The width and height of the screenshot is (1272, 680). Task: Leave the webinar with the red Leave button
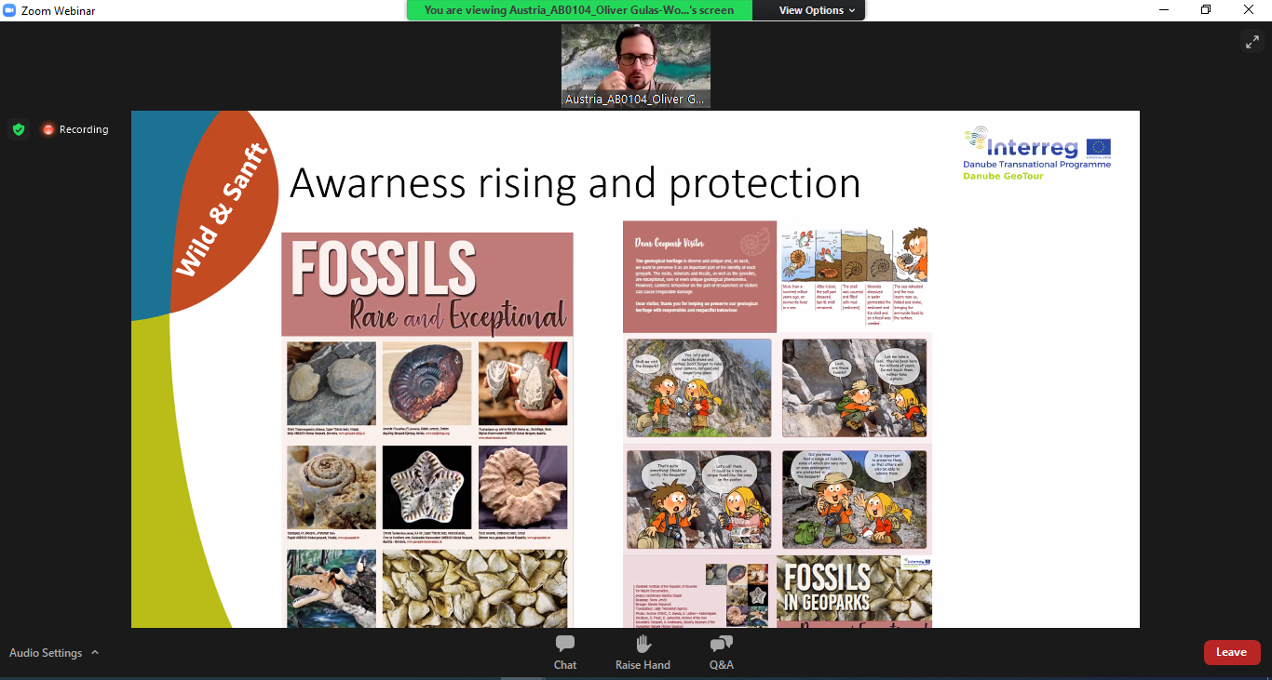(1231, 652)
